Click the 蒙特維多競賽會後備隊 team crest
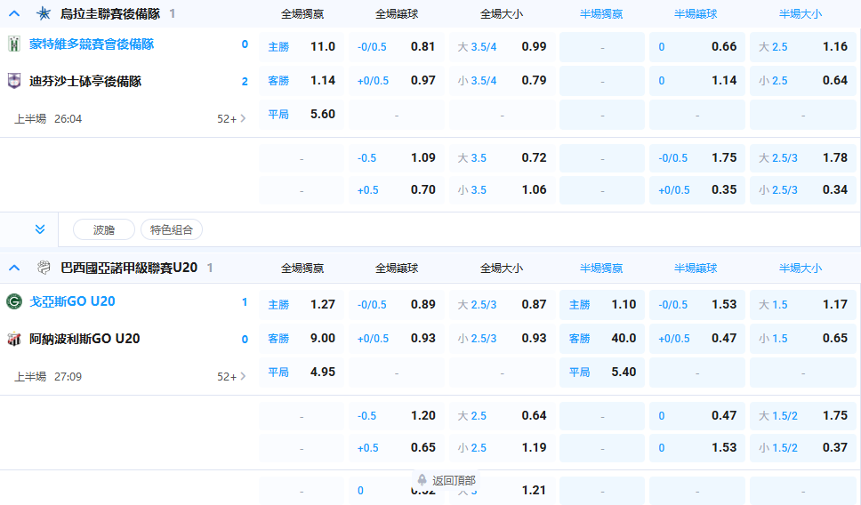 click(x=14, y=44)
